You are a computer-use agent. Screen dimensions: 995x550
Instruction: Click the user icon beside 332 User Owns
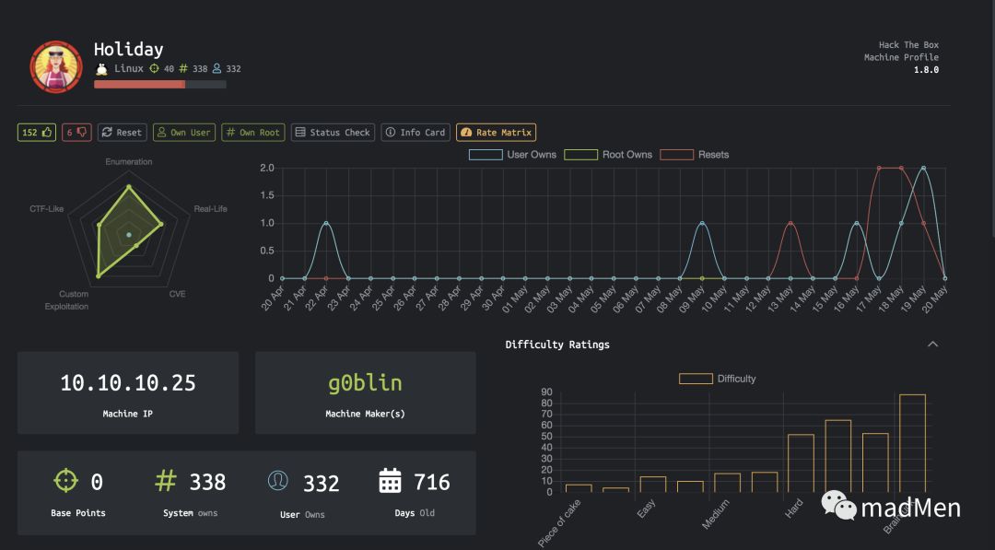click(278, 481)
